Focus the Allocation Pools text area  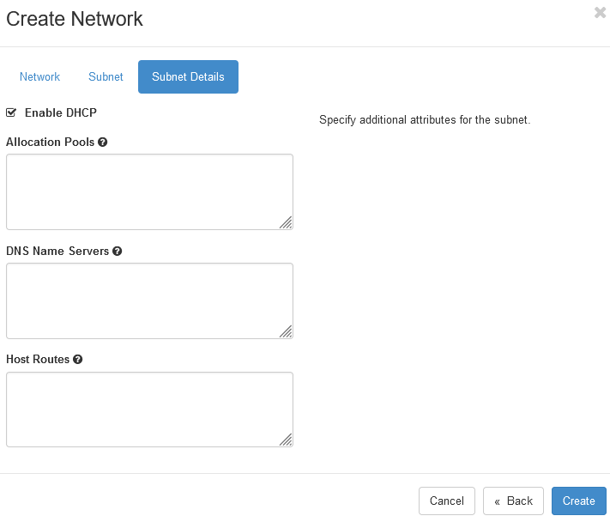pos(149,192)
